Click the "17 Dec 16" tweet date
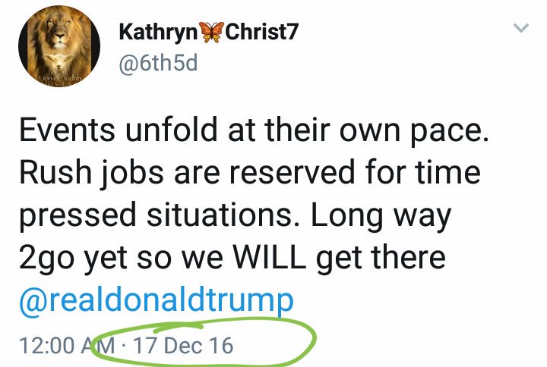The width and height of the screenshot is (547, 367). pos(183,347)
